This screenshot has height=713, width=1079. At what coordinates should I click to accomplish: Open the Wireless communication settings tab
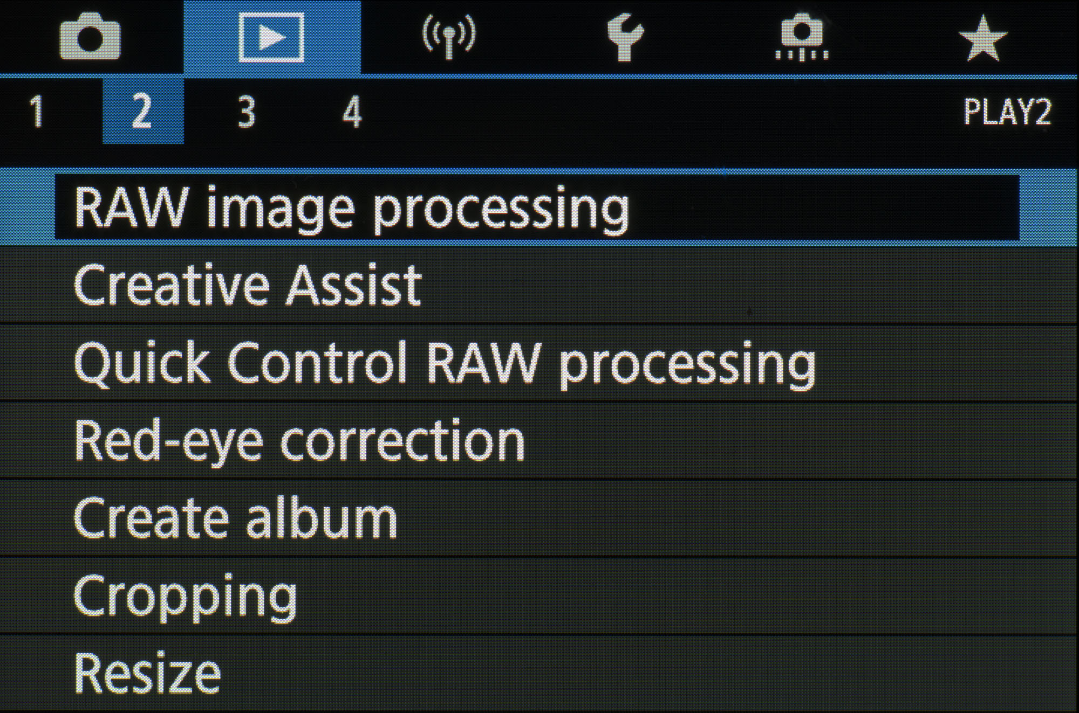[448, 37]
